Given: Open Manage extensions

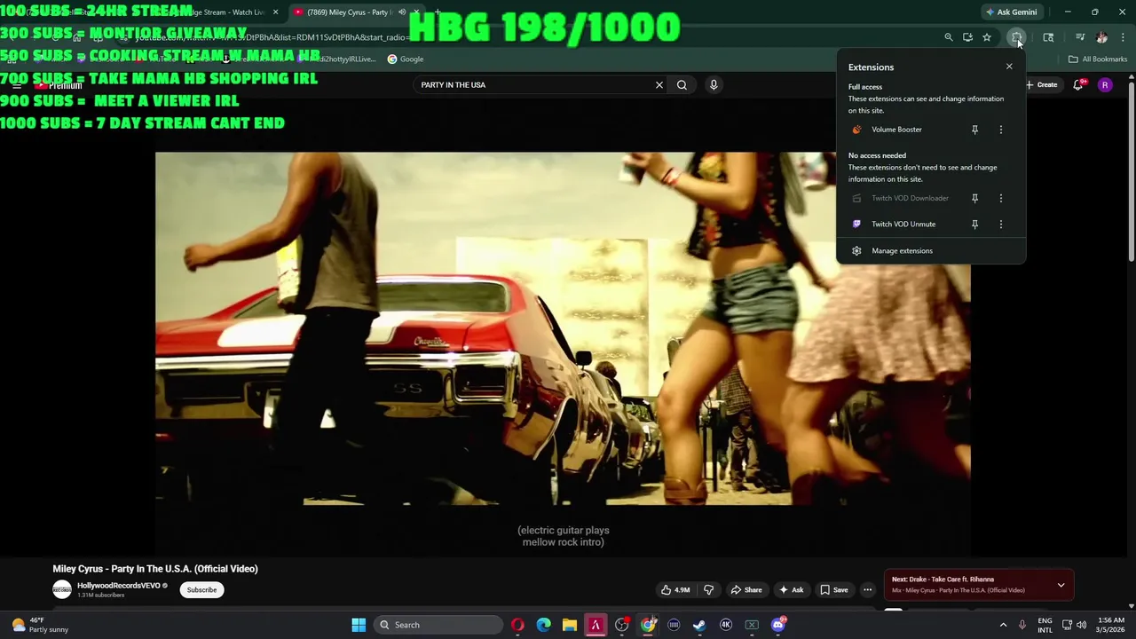Looking at the screenshot, I should (931, 250).
